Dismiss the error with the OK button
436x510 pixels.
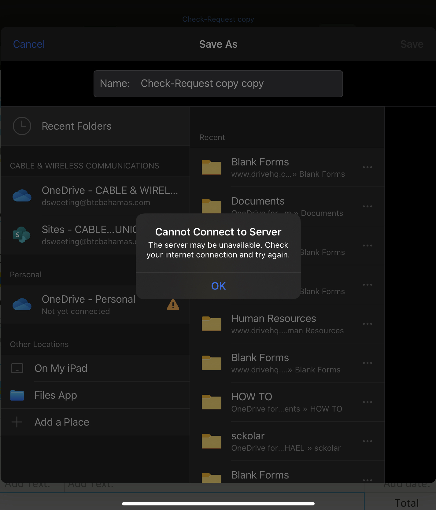click(218, 286)
